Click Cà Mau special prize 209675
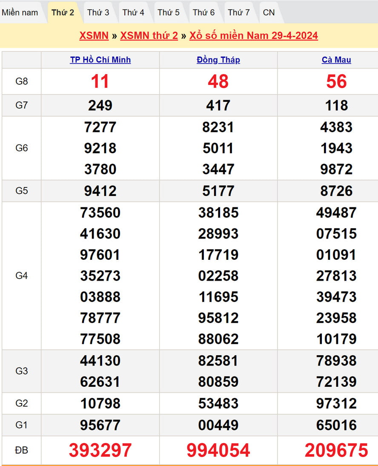The width and height of the screenshot is (378, 466). click(x=336, y=450)
